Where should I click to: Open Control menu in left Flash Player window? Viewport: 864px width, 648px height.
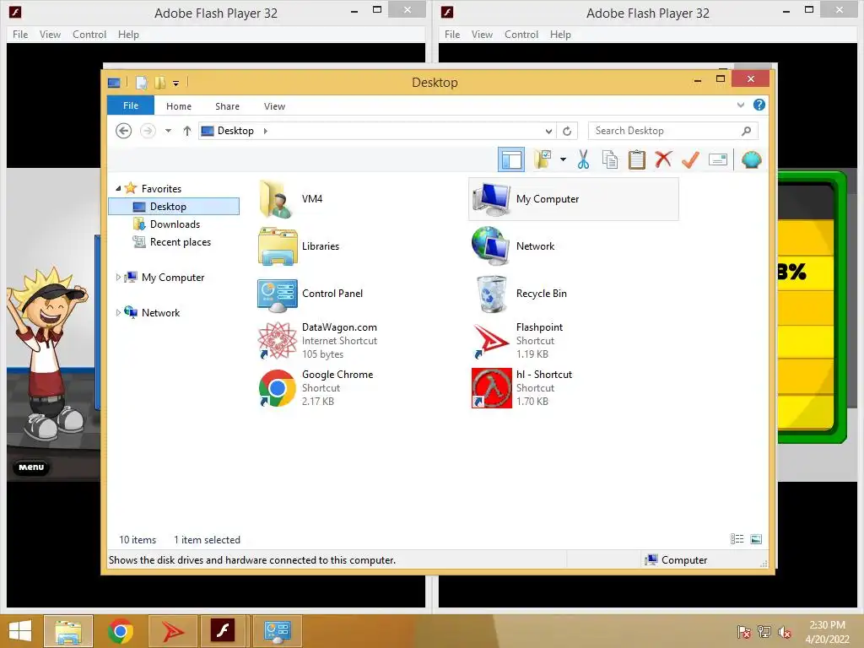point(89,34)
